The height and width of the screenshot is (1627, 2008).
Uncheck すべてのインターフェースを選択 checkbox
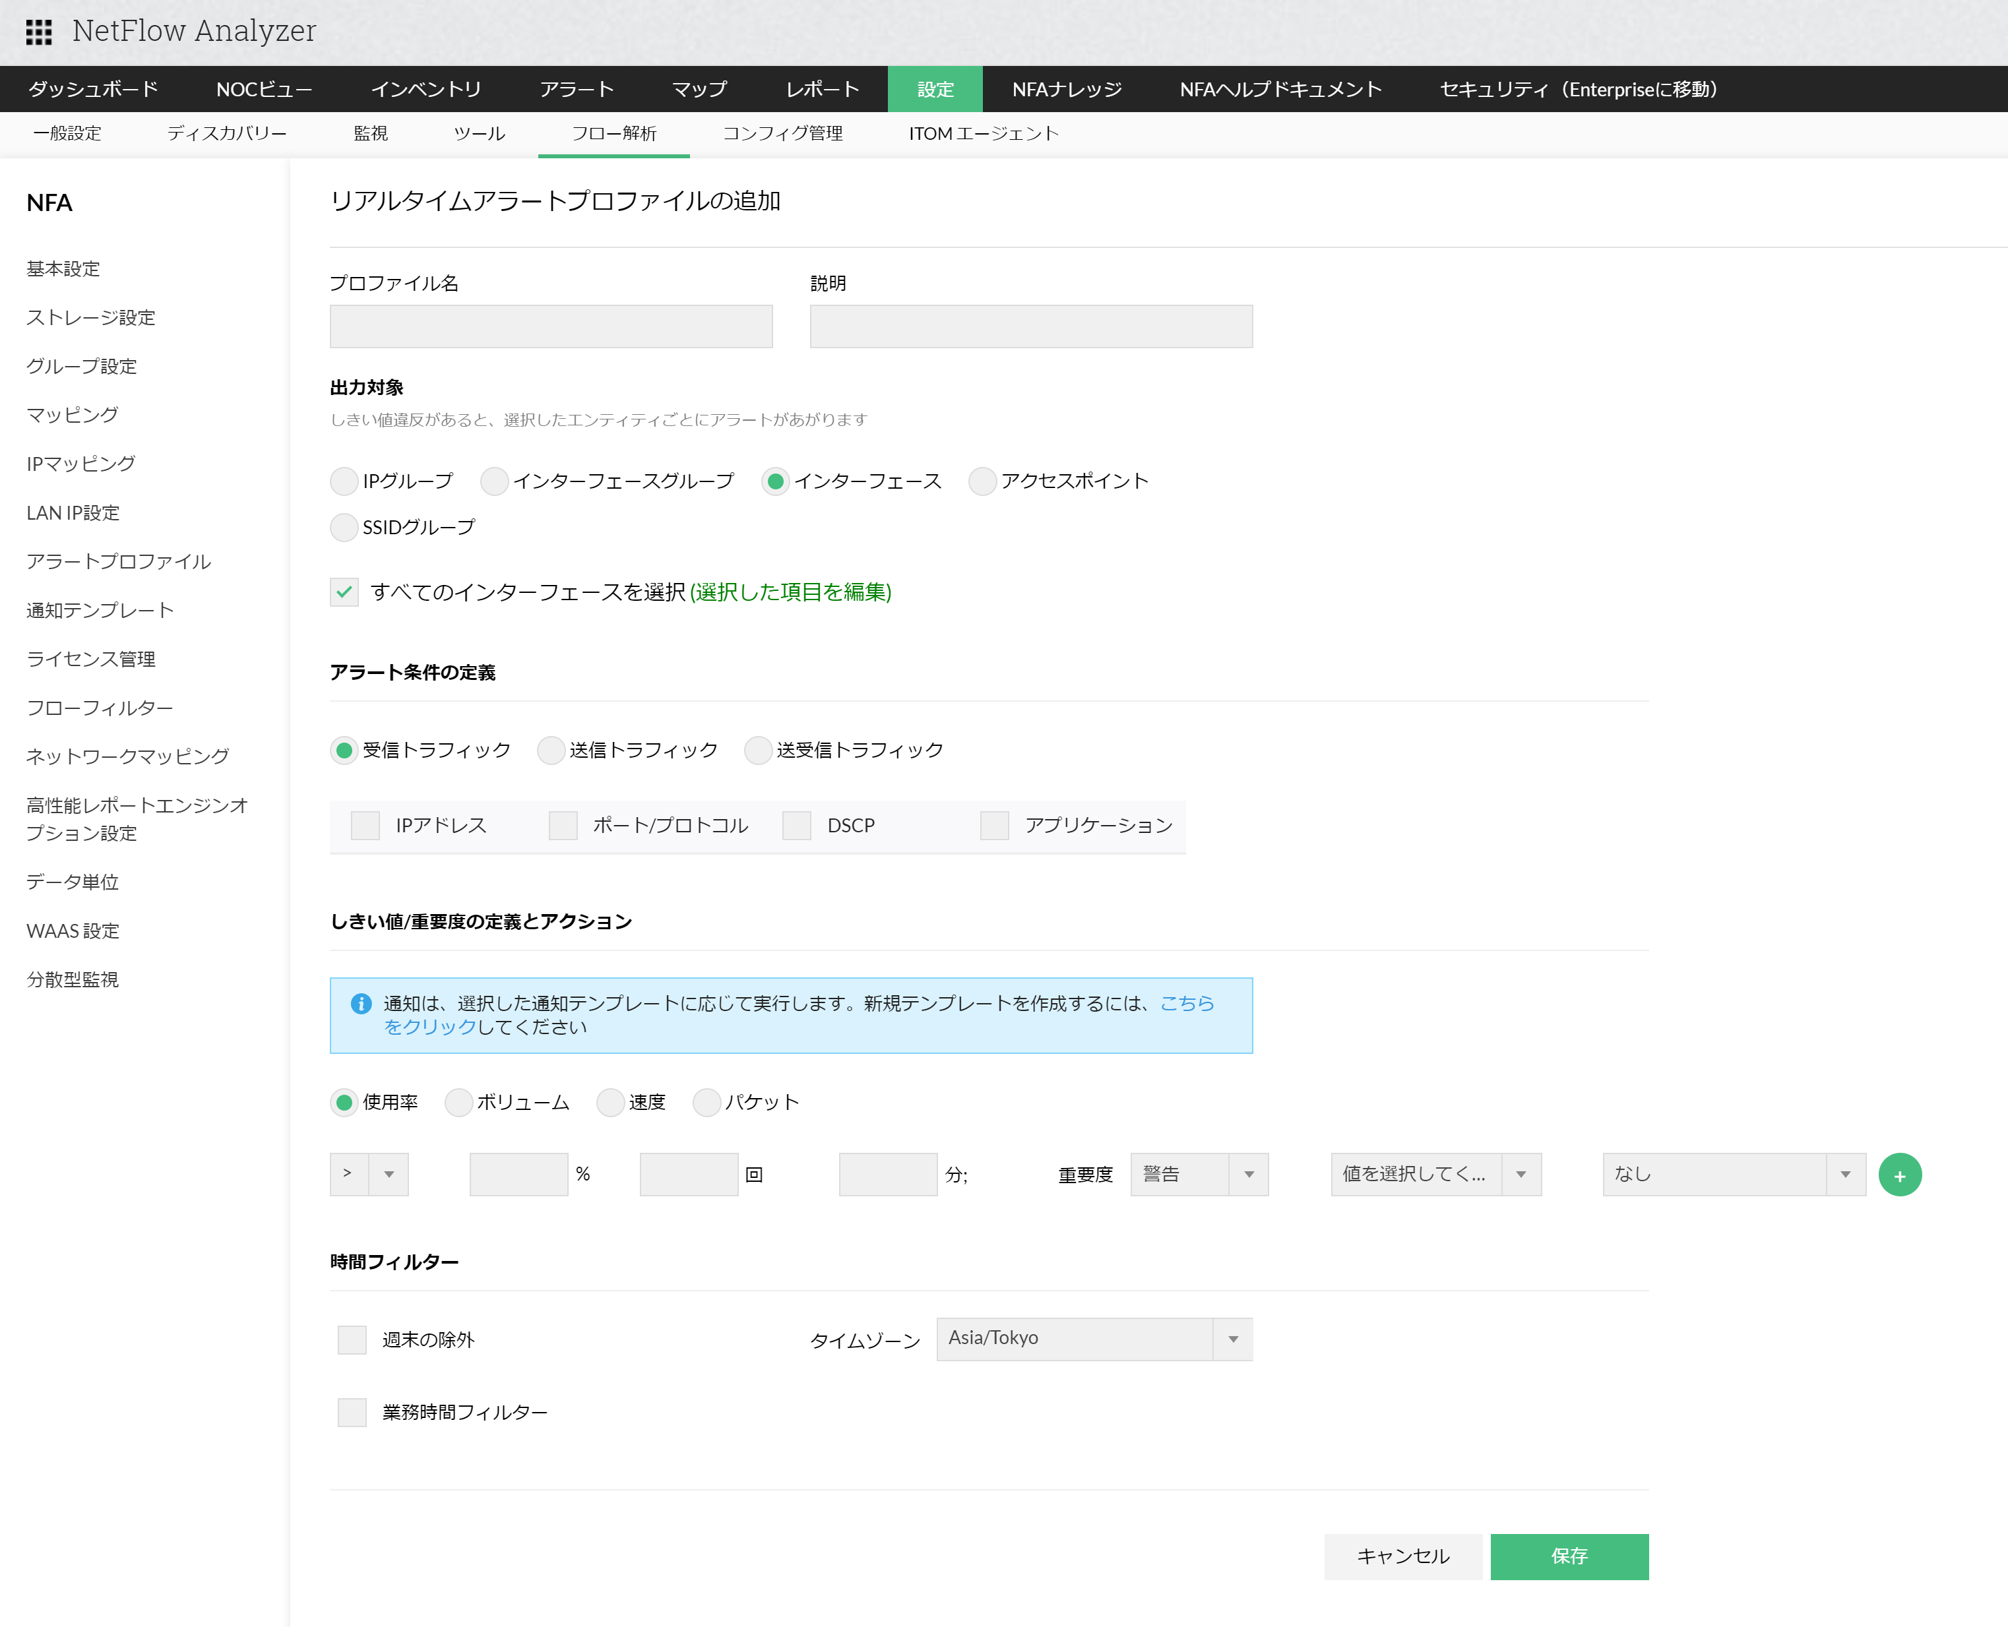pos(344,592)
